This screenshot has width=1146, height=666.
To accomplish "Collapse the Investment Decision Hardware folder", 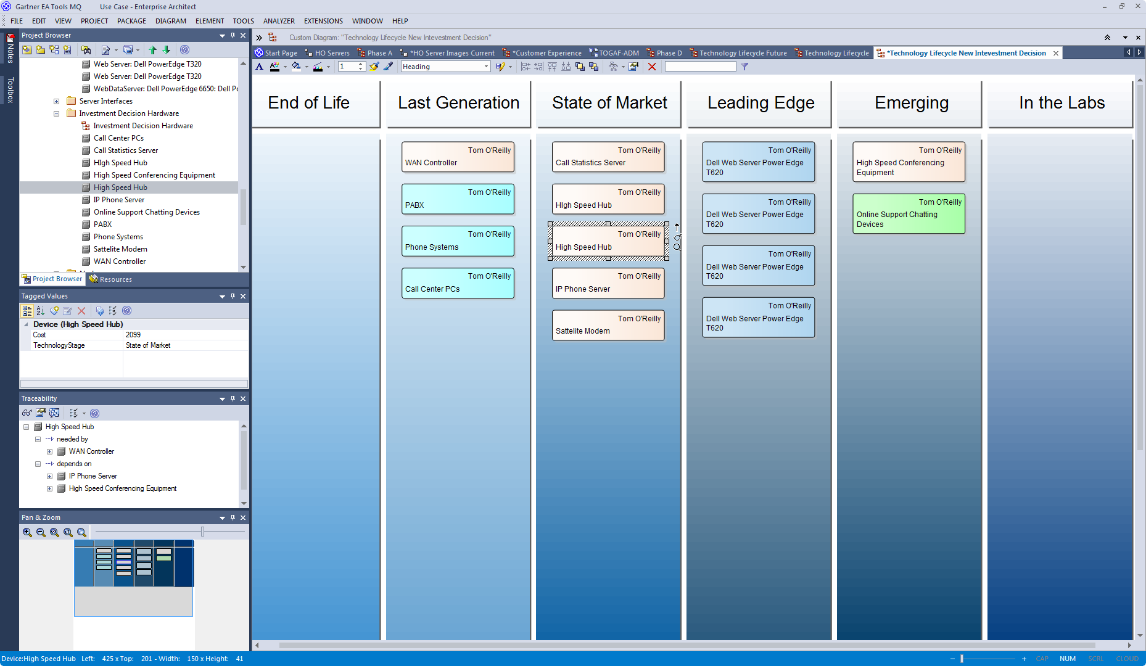I will [x=56, y=113].
